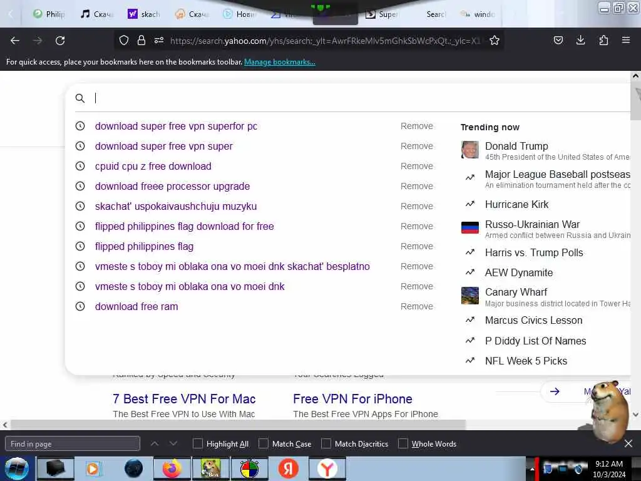641x481 pixels.
Task: Bookmark this page with the star icon
Action: (495, 40)
